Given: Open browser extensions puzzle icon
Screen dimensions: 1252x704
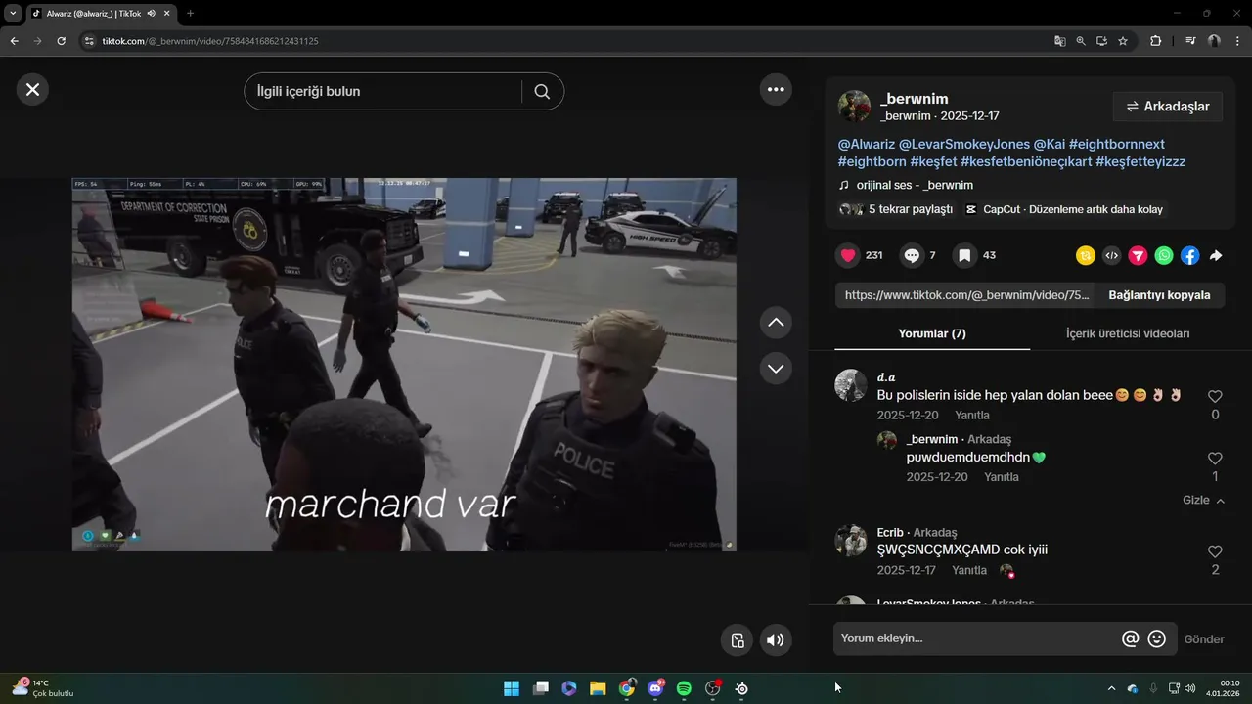Looking at the screenshot, I should coord(1155,41).
